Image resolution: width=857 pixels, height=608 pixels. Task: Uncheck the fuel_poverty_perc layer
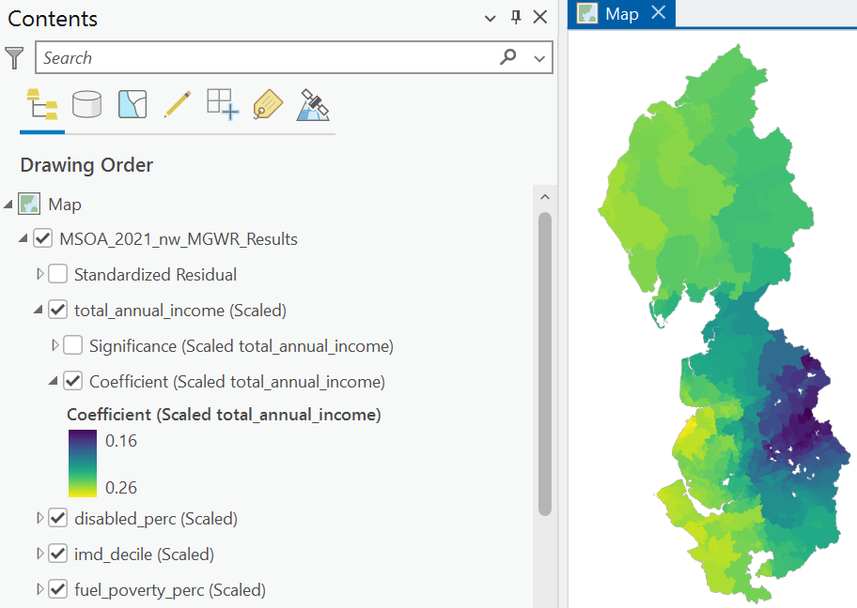(x=58, y=589)
